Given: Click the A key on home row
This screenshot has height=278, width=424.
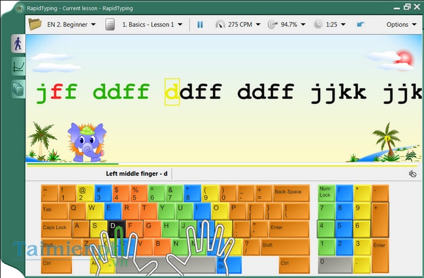Looking at the screenshot, I should click(x=81, y=229).
